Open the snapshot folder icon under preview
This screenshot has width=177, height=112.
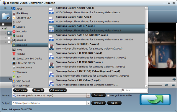click(173, 85)
